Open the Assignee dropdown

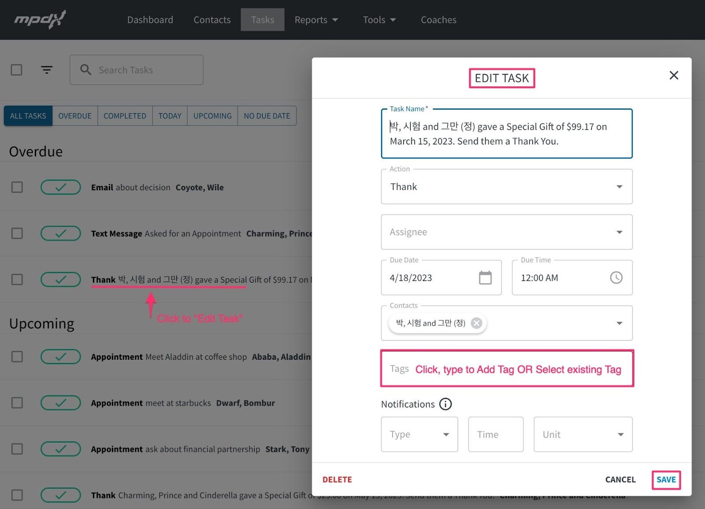pos(507,232)
